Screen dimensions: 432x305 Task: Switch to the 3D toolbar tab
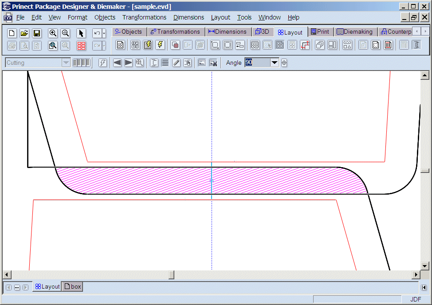click(x=263, y=31)
